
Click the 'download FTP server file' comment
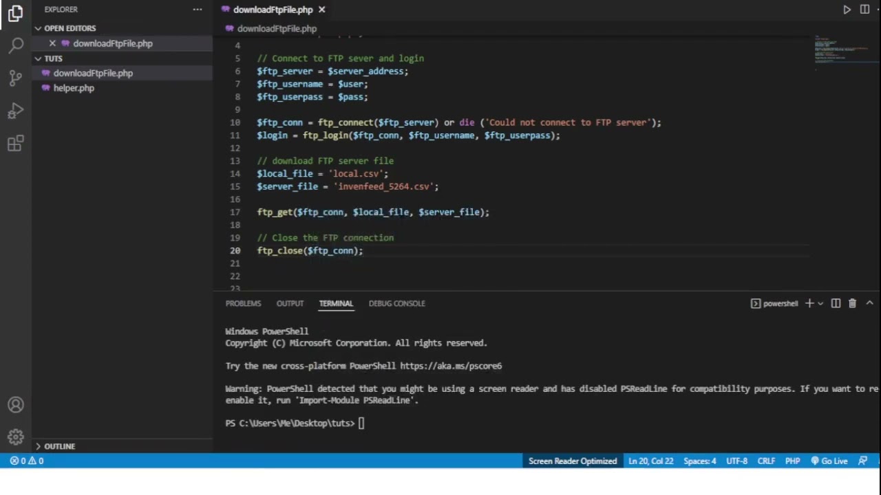325,161
